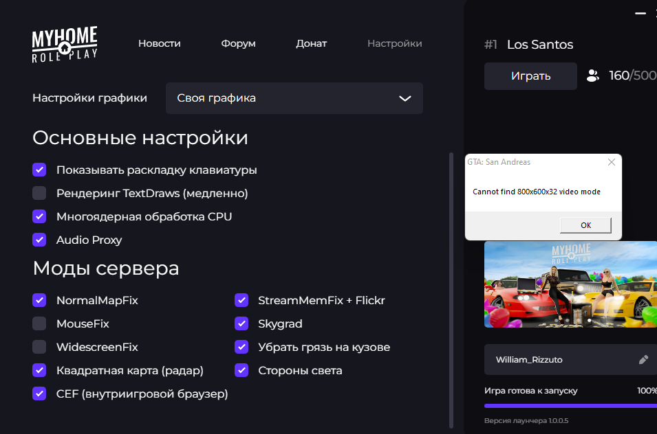Click the players online icon
The image size is (657, 434).
pyautogui.click(x=592, y=76)
